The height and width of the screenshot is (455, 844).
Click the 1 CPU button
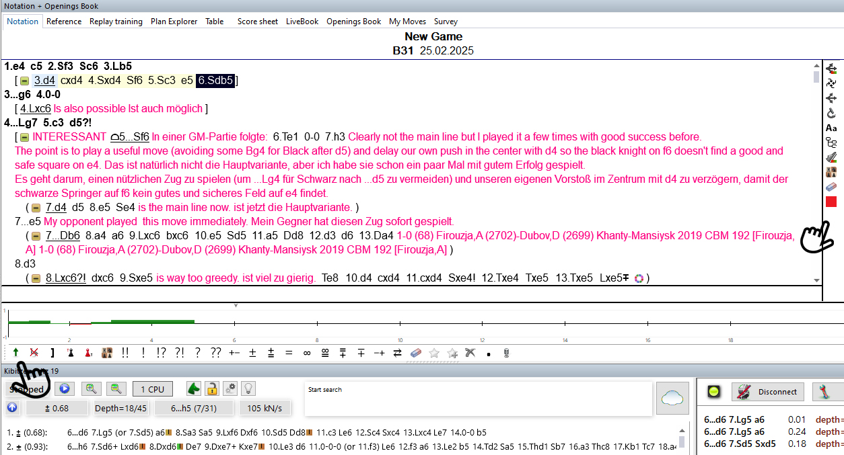click(x=152, y=389)
